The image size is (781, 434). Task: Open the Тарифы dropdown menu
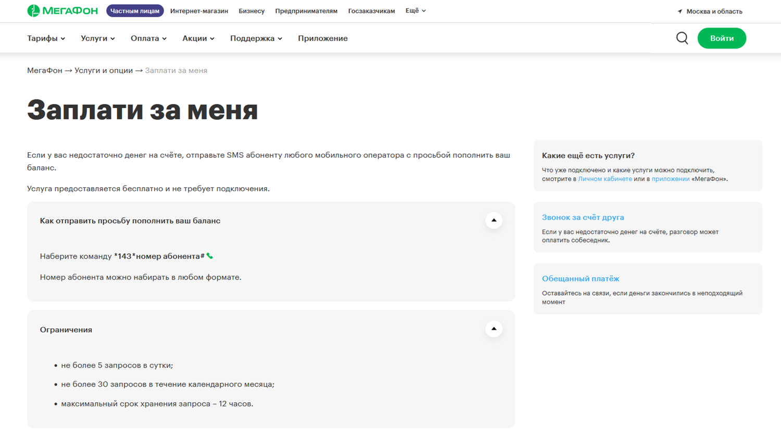pyautogui.click(x=46, y=38)
